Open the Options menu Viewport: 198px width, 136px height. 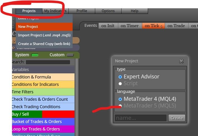(x=108, y=11)
